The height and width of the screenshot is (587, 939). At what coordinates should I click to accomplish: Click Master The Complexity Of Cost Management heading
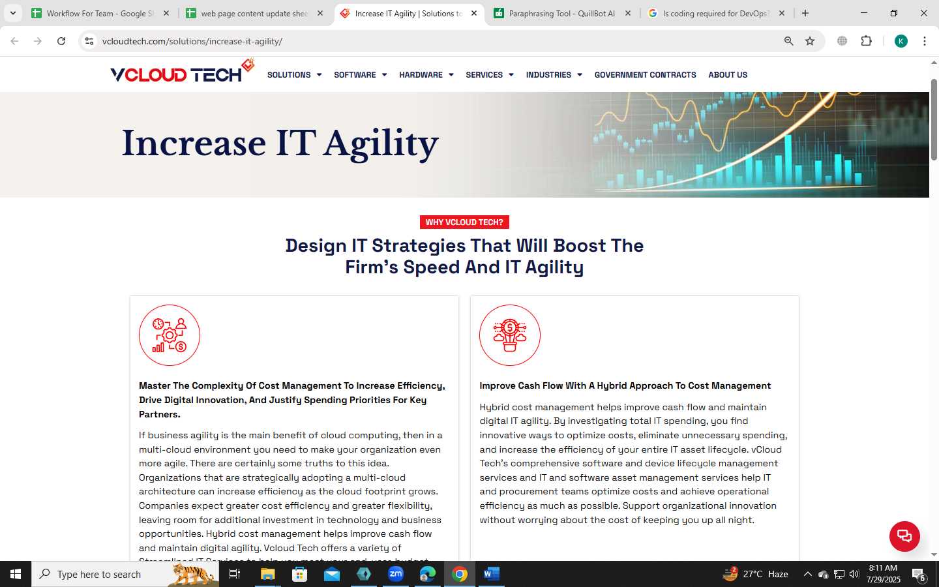click(292, 400)
